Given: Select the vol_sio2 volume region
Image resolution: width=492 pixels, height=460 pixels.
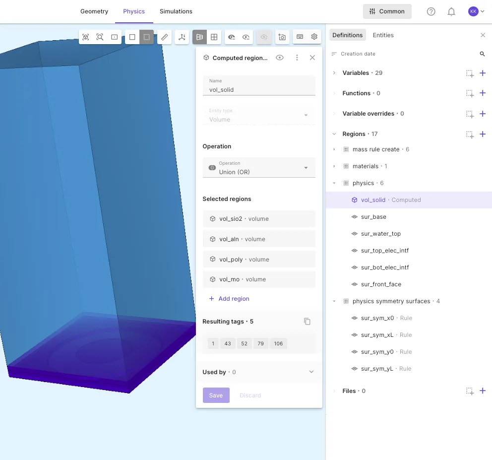Looking at the screenshot, I should tap(259, 219).
